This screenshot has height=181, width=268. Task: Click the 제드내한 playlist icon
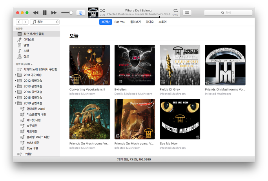click(22, 131)
